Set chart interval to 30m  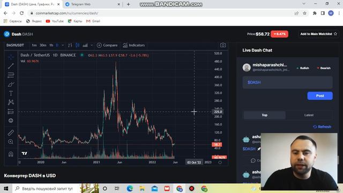pos(43,45)
